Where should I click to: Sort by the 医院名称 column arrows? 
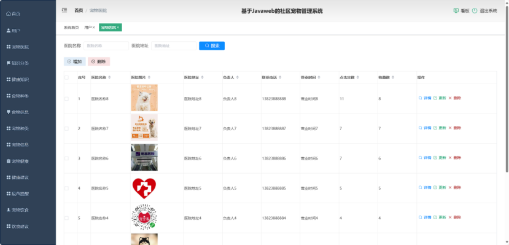[109, 77]
